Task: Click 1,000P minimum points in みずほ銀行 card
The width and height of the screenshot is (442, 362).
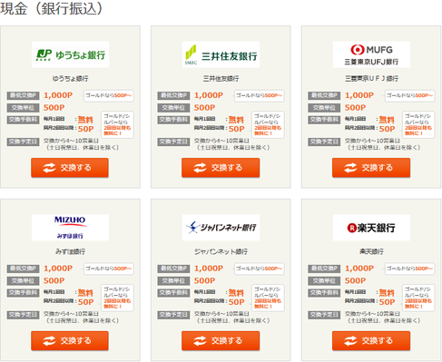Action: point(58,269)
